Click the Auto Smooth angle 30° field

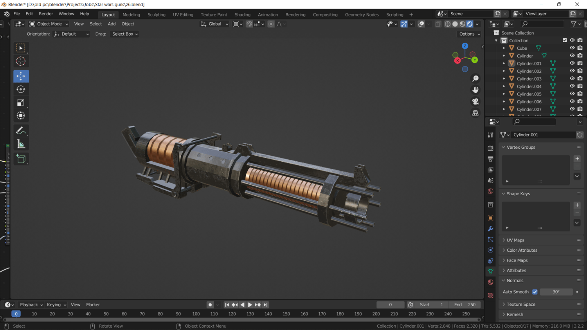[556, 292]
